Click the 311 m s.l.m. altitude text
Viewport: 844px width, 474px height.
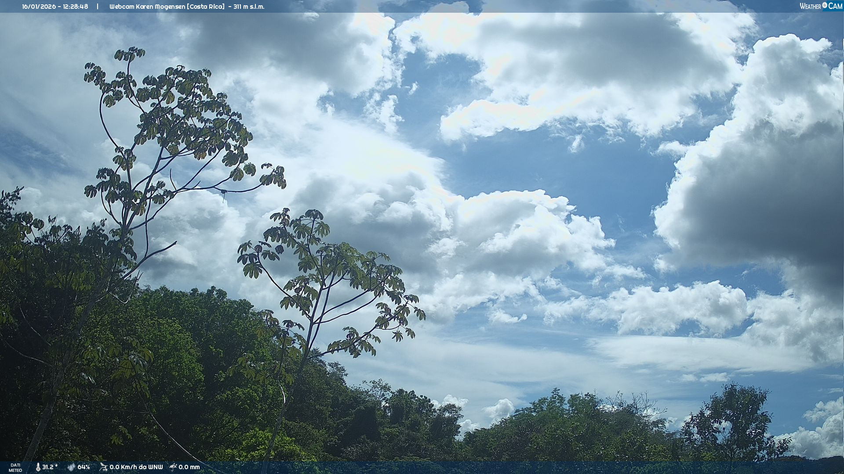pyautogui.click(x=249, y=7)
